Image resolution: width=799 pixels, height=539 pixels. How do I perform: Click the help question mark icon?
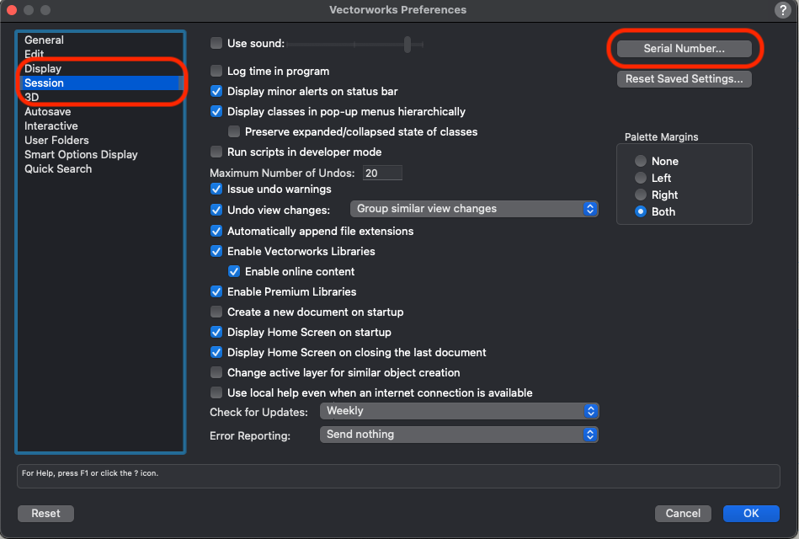tap(780, 10)
